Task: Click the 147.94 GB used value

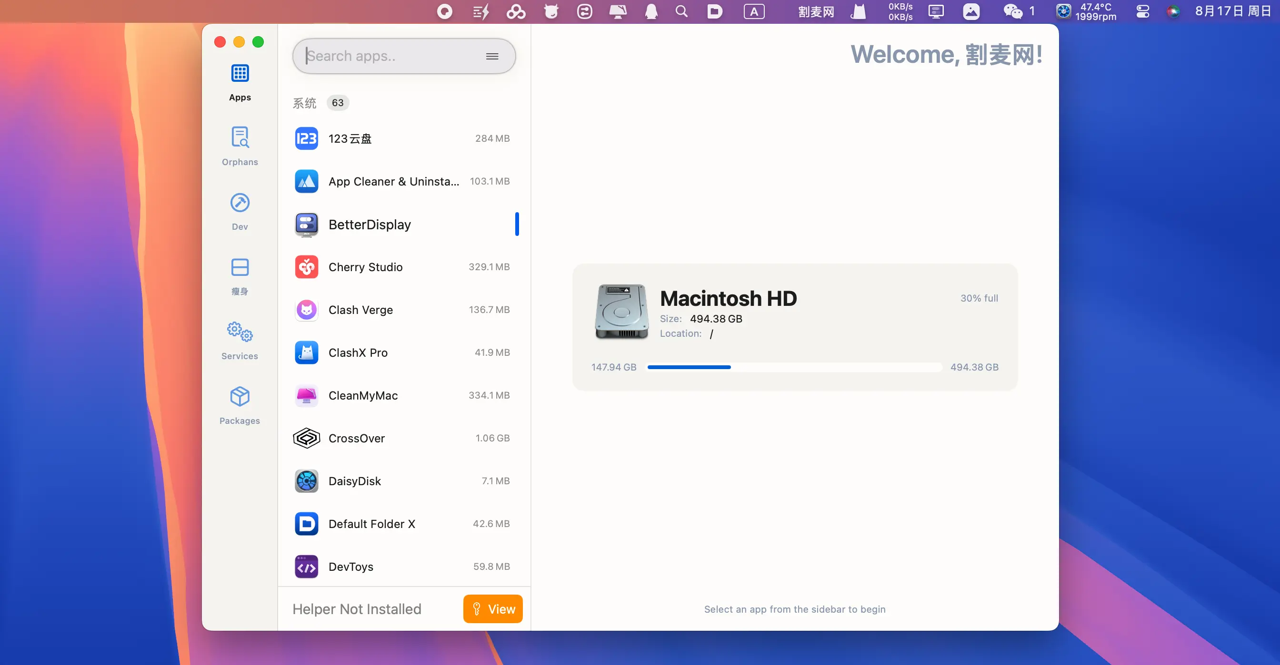Action: point(614,367)
